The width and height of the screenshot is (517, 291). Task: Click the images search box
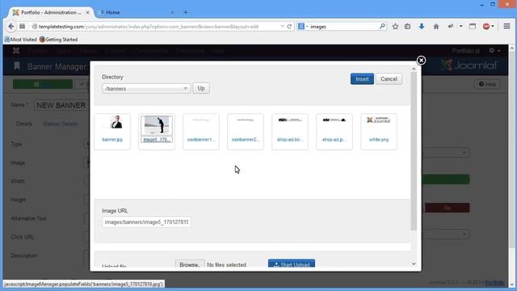tap(343, 27)
